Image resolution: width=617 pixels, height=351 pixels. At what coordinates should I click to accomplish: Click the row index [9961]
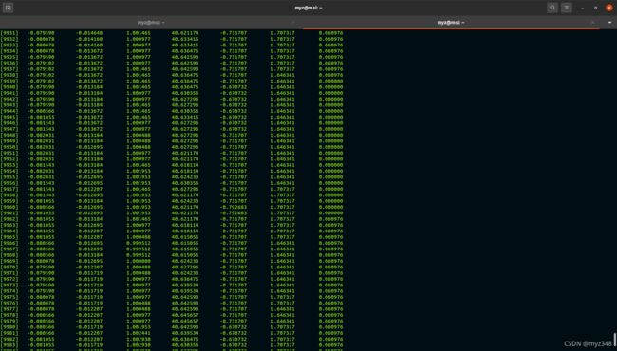click(x=9, y=213)
